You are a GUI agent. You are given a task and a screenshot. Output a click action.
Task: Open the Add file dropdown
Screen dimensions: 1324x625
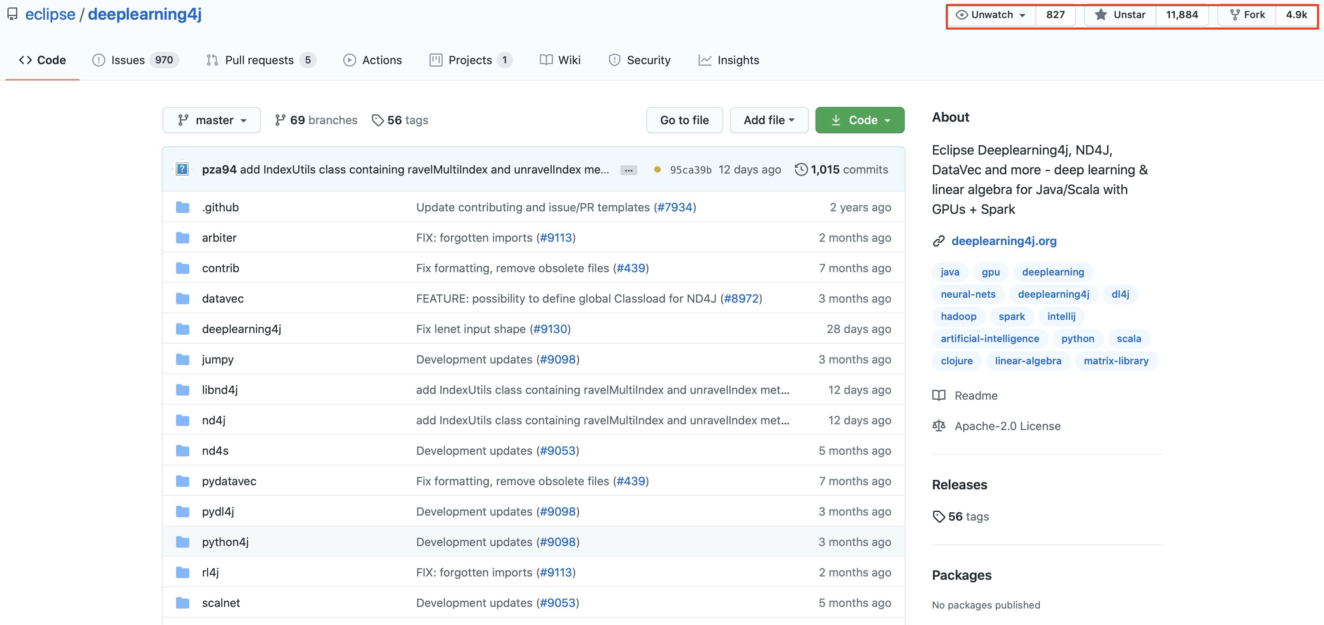(x=769, y=120)
